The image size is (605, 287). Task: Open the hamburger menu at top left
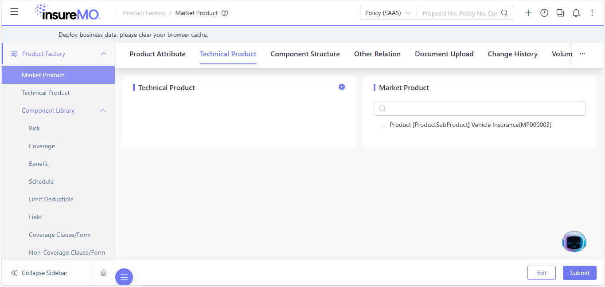(x=14, y=12)
